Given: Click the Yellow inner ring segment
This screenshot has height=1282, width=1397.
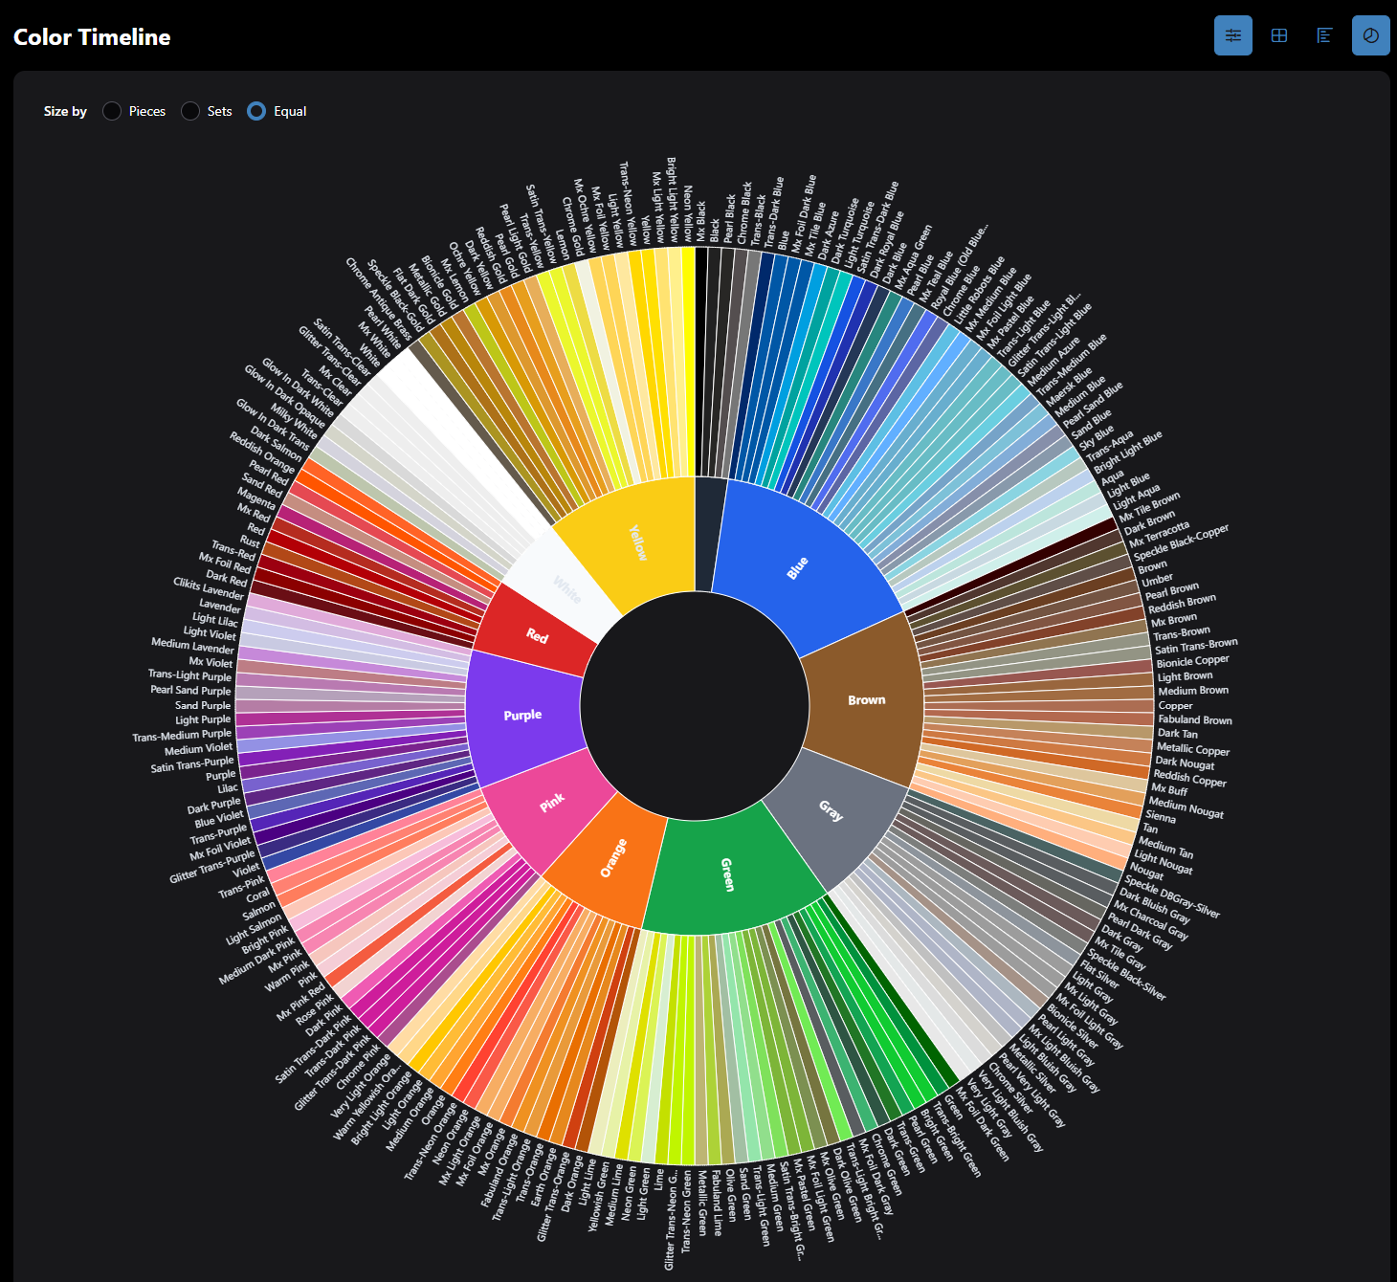Looking at the screenshot, I should [636, 541].
